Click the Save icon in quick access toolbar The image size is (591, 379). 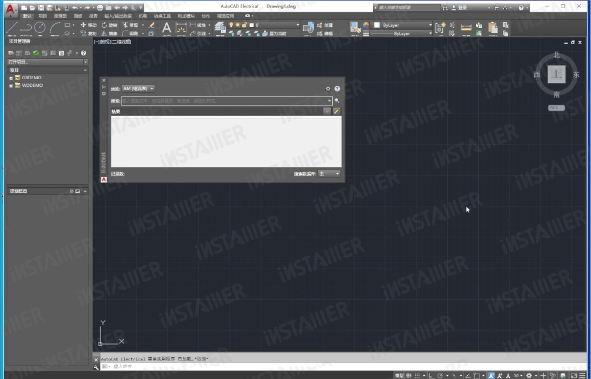tap(40, 8)
